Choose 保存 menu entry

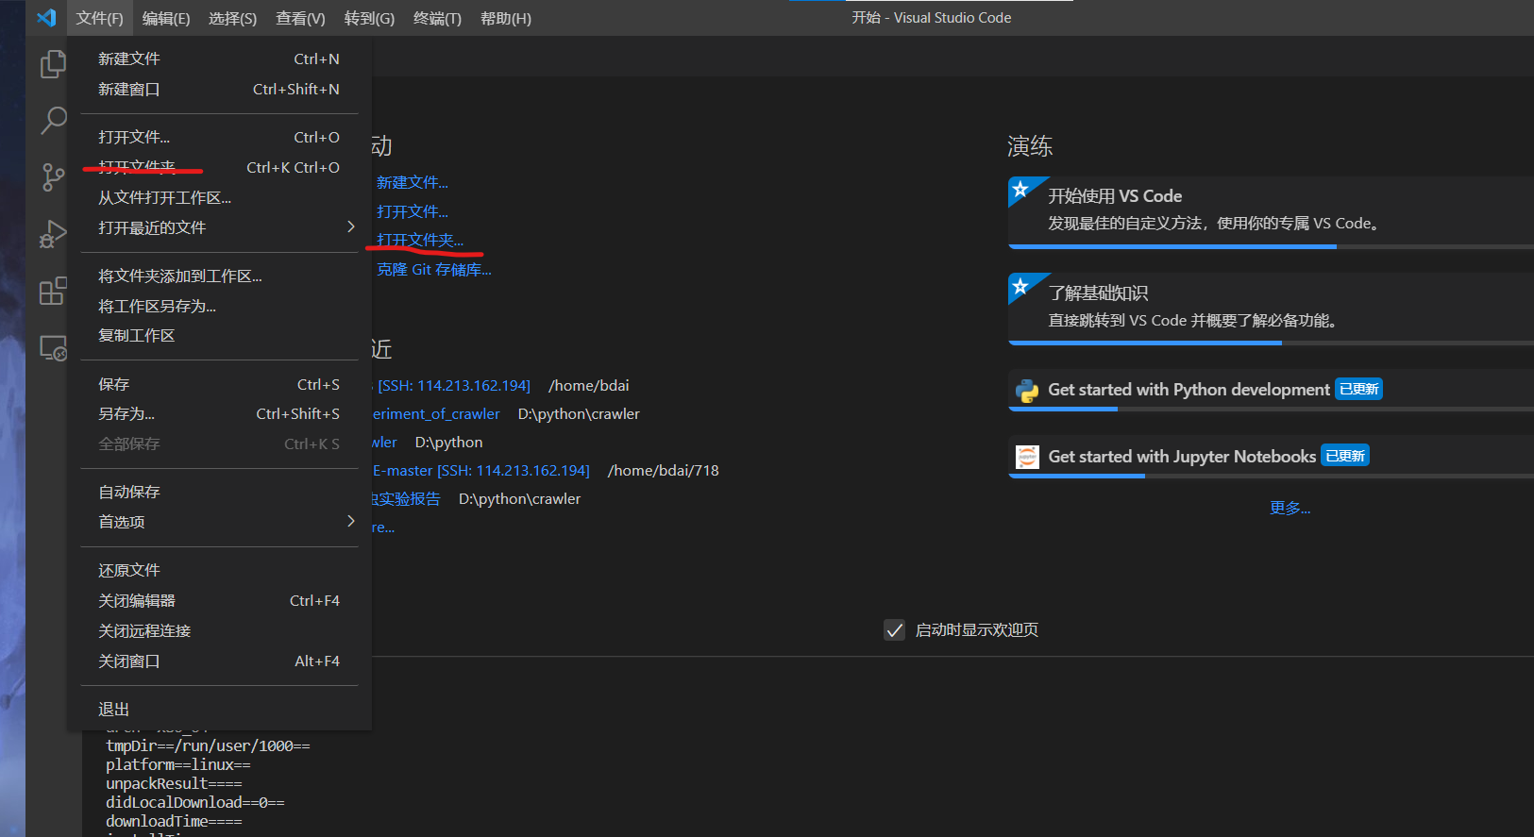coord(219,384)
